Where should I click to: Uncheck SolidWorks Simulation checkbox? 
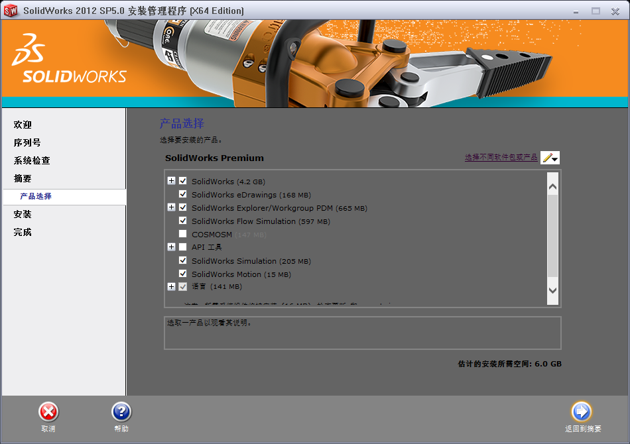(183, 260)
